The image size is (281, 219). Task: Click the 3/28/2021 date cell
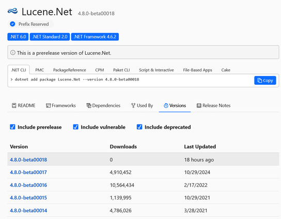[196, 210]
